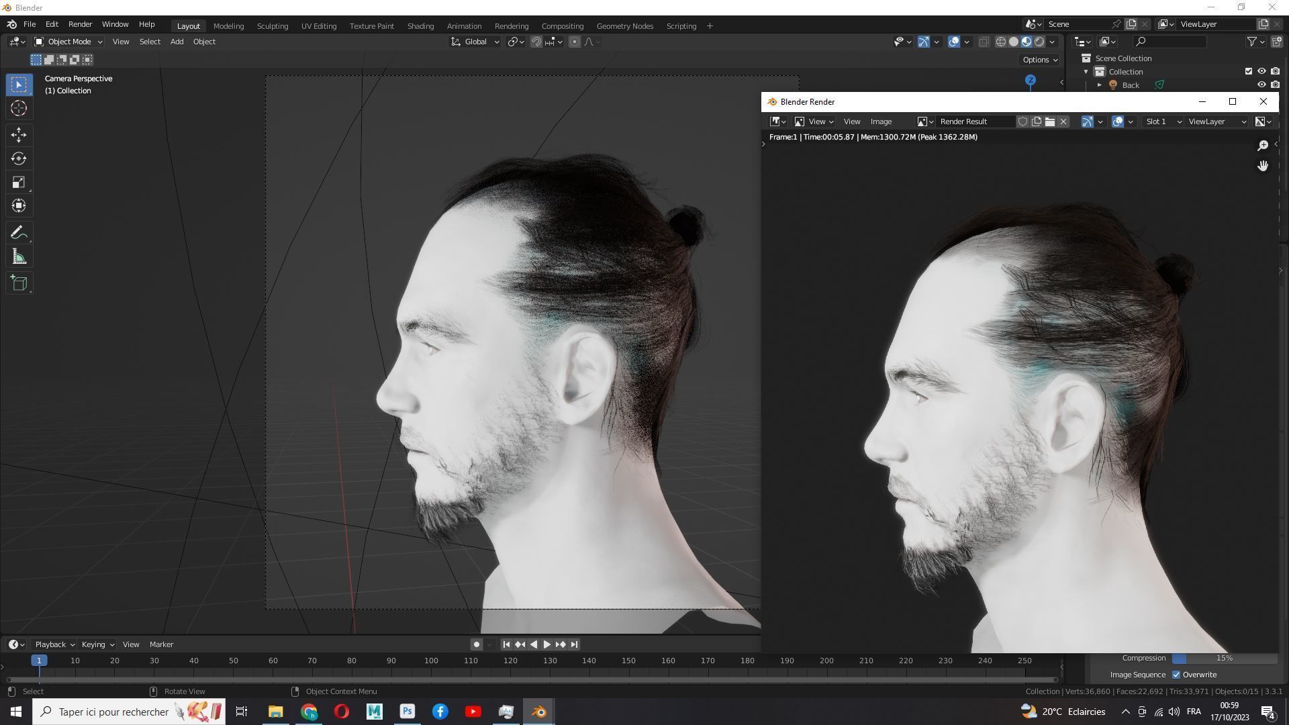Expand the Back object in outliner
Viewport: 1289px width, 725px height.
pyautogui.click(x=1100, y=85)
